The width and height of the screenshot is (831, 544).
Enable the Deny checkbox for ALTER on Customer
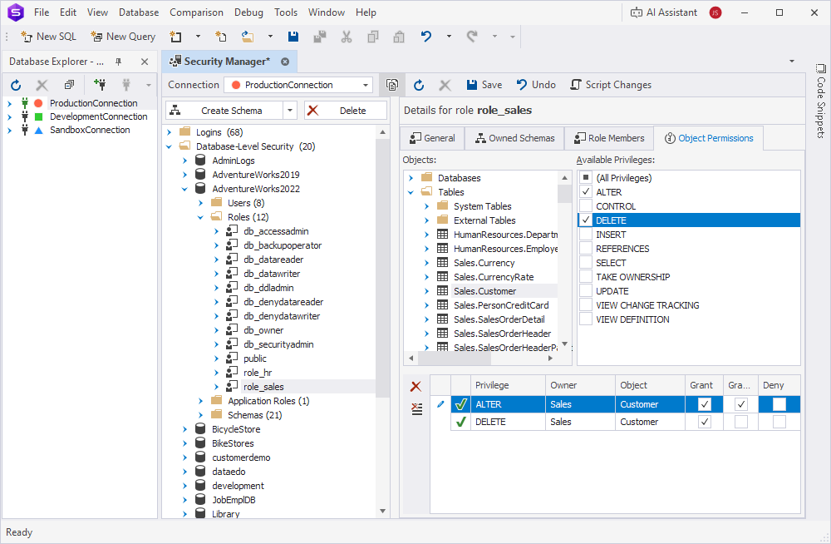click(x=778, y=404)
